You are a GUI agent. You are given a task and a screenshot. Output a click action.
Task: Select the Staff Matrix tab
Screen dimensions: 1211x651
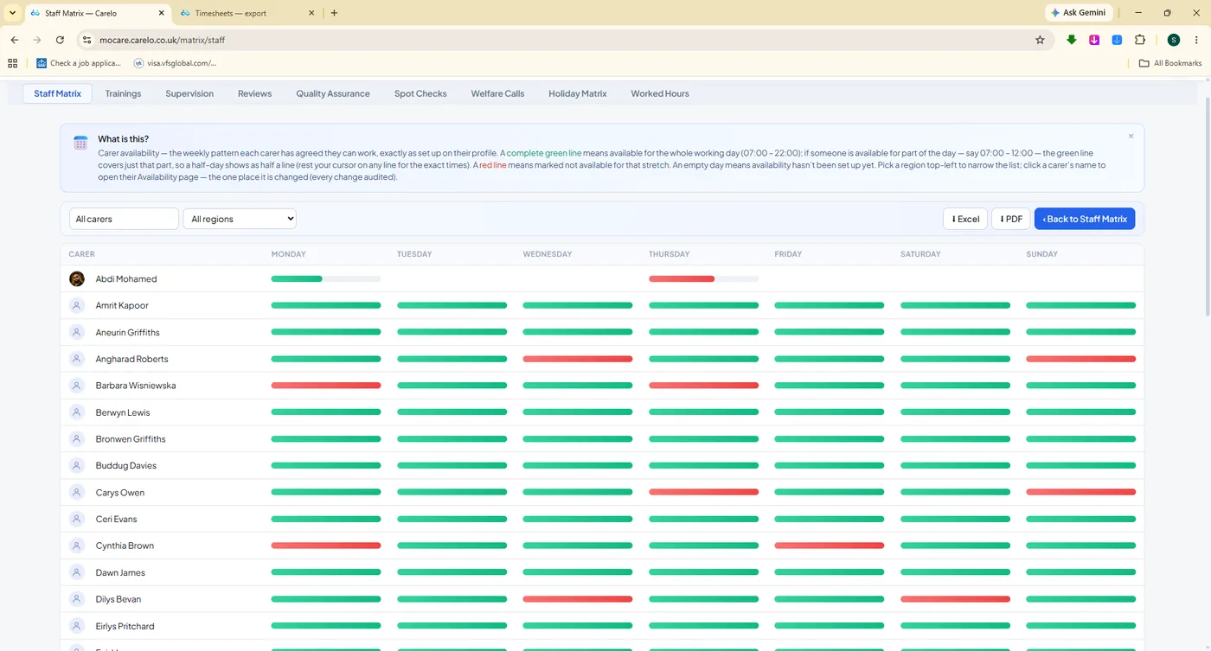[57, 93]
